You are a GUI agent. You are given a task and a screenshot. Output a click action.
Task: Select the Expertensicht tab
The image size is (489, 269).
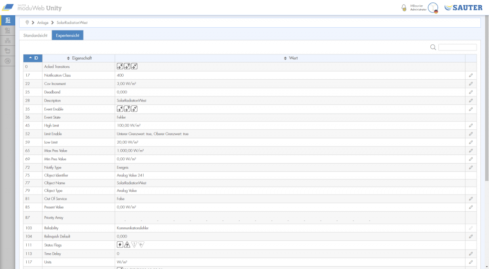pos(68,35)
